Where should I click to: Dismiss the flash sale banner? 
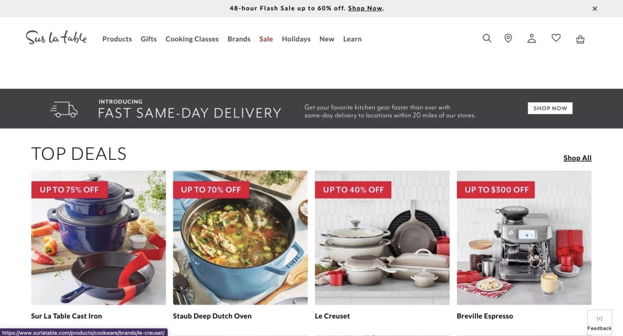(594, 9)
